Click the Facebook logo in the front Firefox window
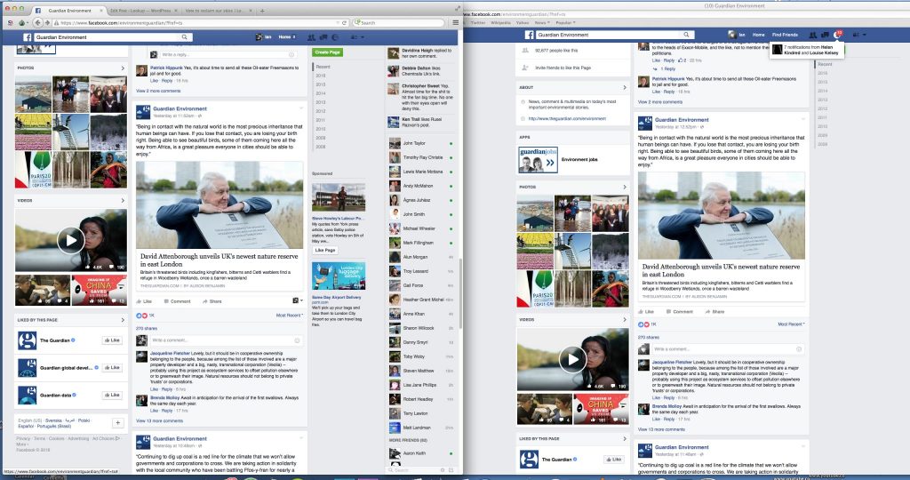The image size is (910, 480). [x=27, y=37]
